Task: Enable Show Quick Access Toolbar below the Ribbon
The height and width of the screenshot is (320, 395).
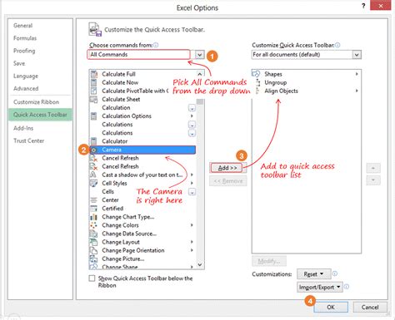Action: point(92,278)
